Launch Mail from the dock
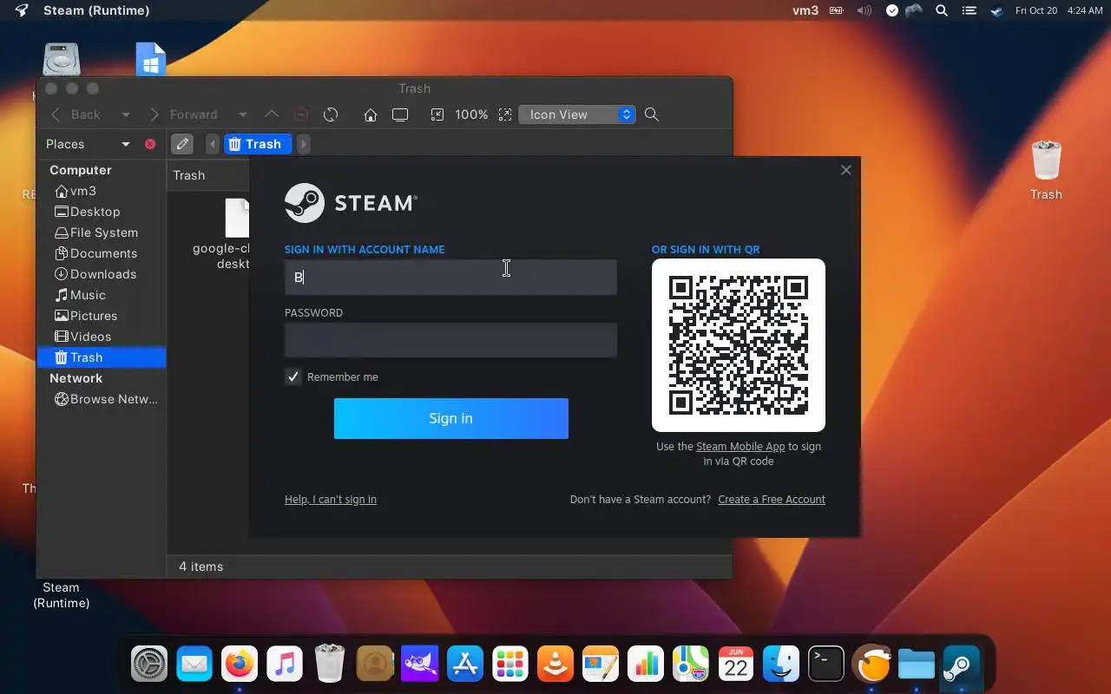This screenshot has height=694, width=1111. tap(194, 665)
